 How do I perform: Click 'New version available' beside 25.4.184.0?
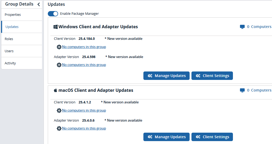click(x=124, y=39)
